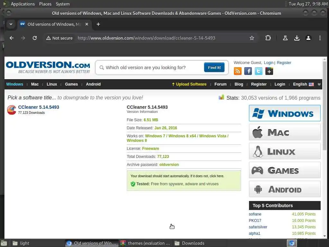Switch to the light folder taskbar item
The width and height of the screenshot is (329, 247).
click(37, 243)
